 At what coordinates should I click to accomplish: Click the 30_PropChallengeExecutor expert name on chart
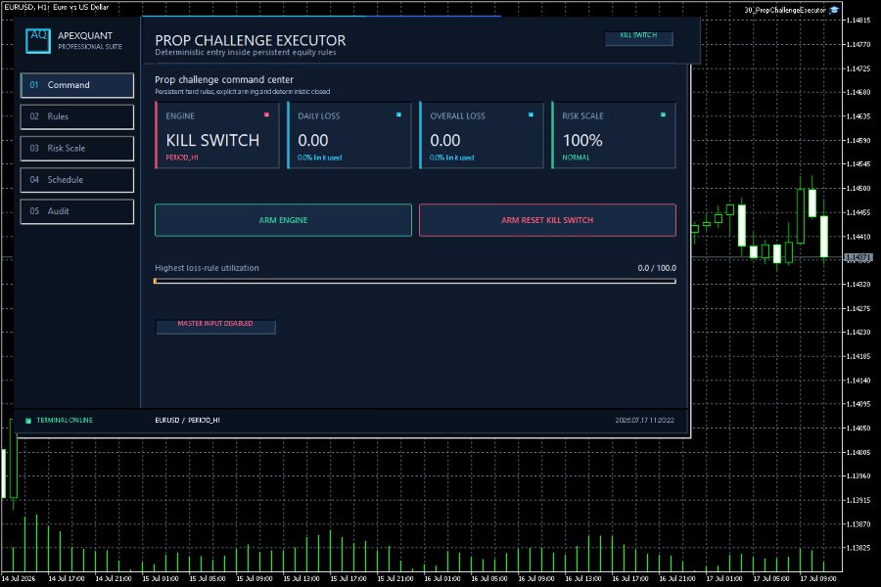click(x=785, y=10)
